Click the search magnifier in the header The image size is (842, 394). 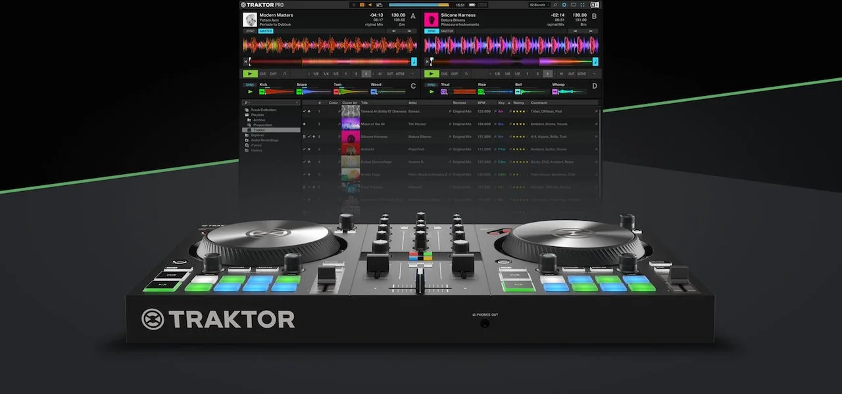(555, 5)
